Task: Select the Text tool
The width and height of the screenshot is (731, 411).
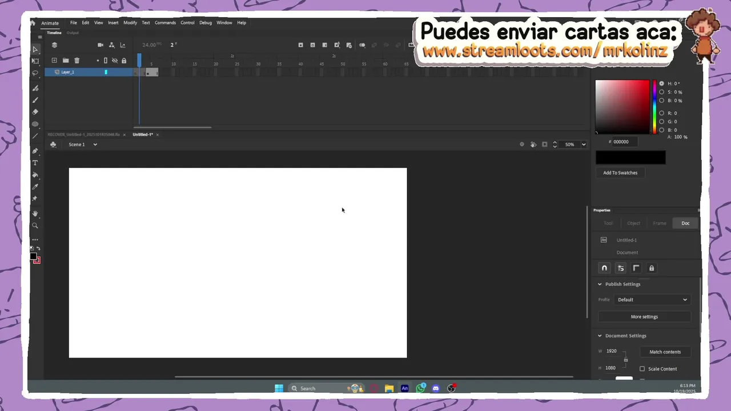Action: (35, 163)
